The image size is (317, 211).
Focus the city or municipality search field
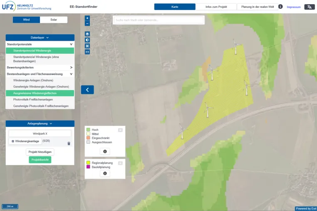pyautogui.click(x=158, y=20)
